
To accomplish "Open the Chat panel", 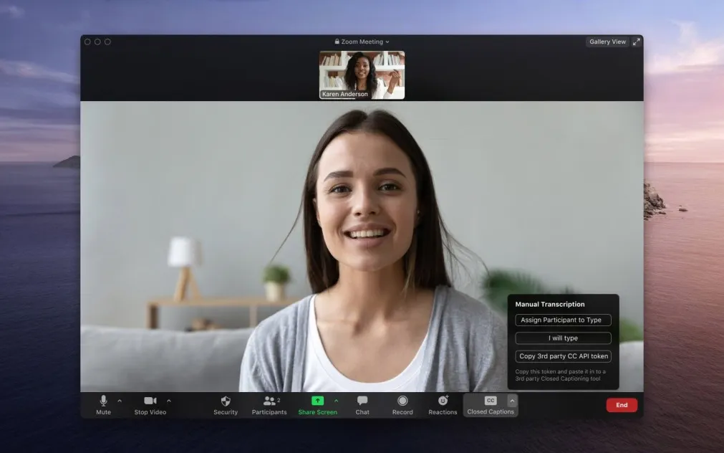I will [x=362, y=405].
